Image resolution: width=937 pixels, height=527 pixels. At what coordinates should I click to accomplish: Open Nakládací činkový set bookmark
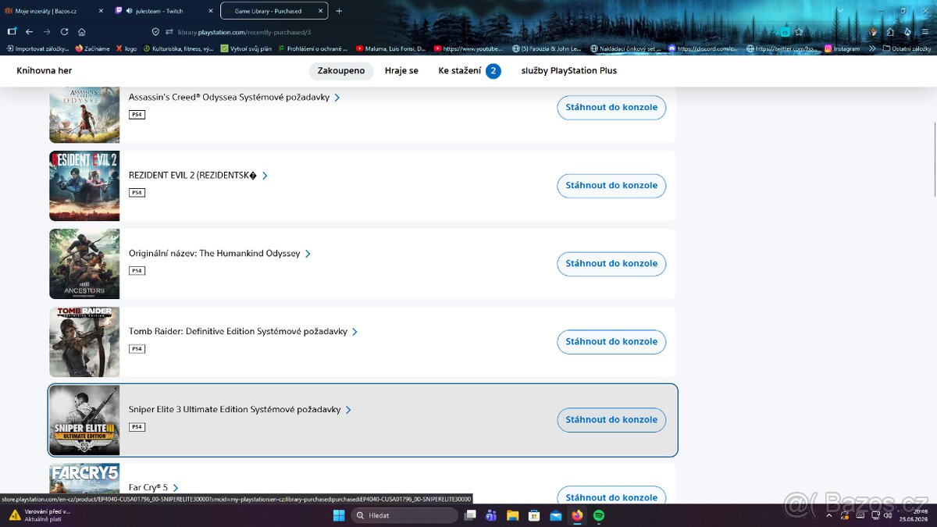627,48
